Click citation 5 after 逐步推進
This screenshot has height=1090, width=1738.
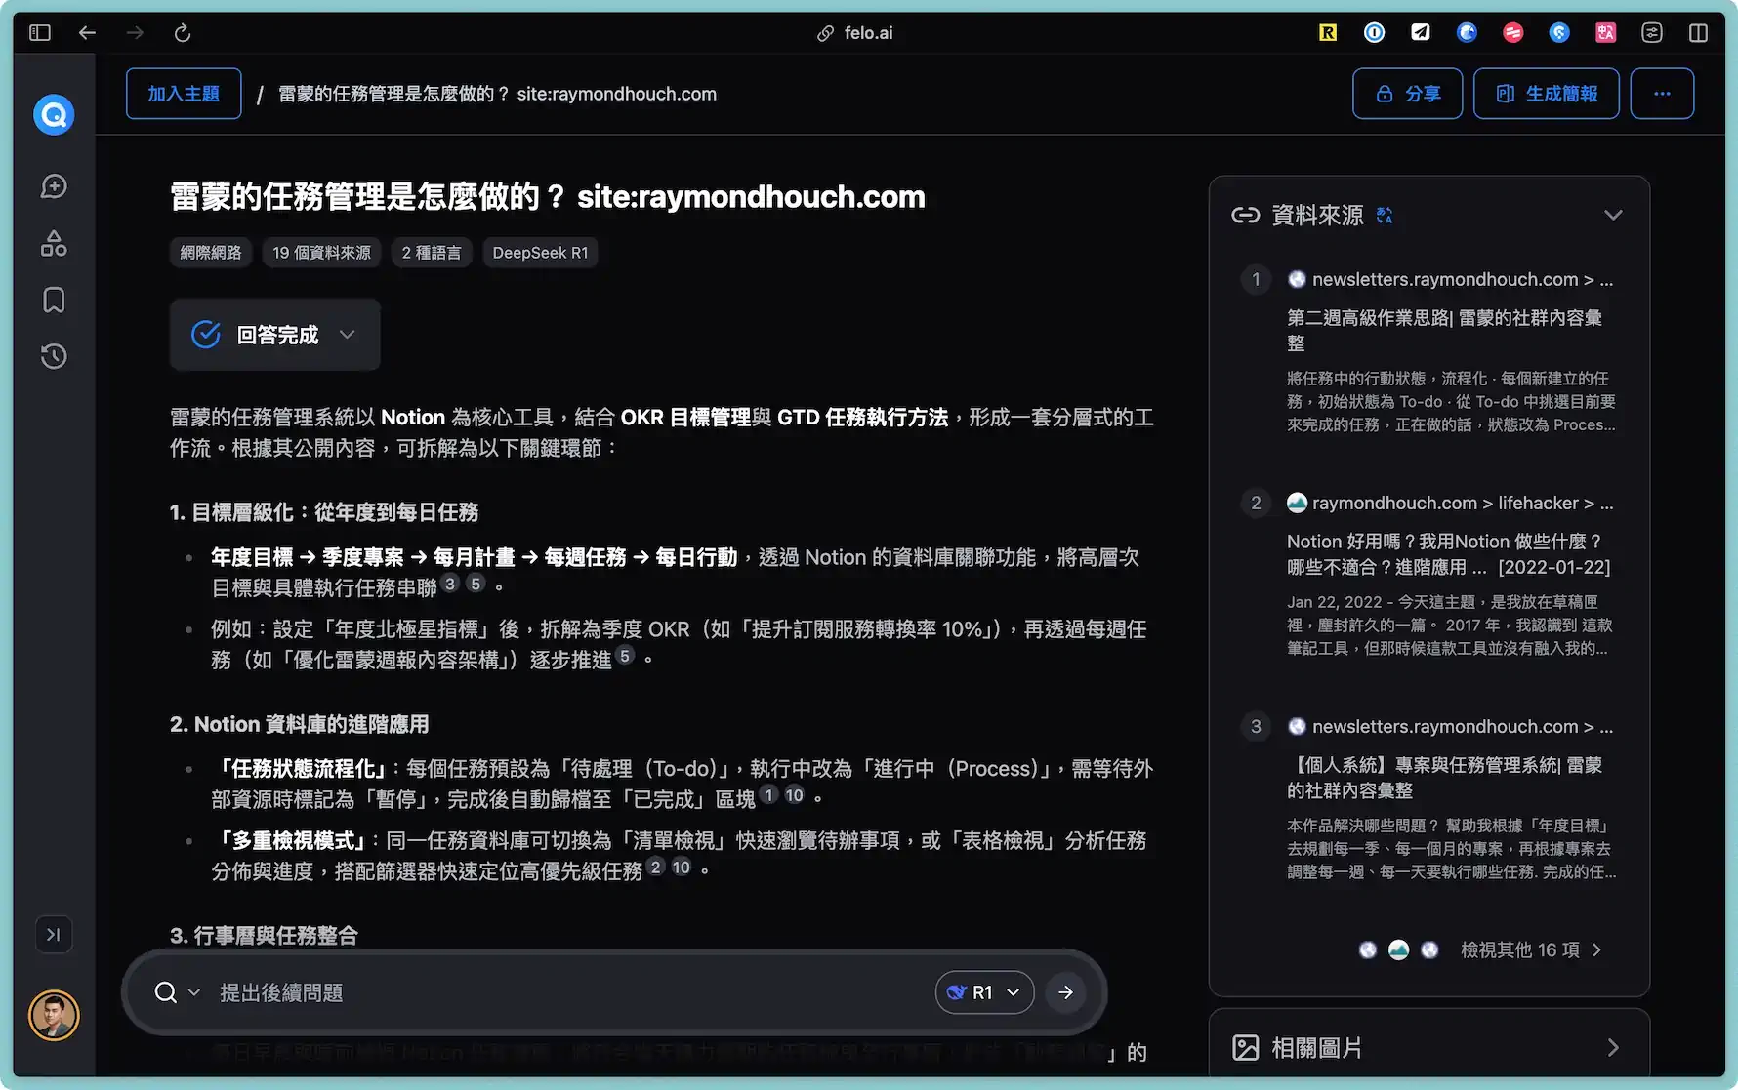pos(625,656)
